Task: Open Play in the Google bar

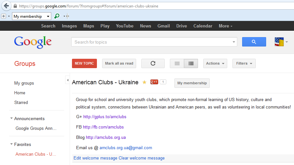Action: (x=105, y=26)
